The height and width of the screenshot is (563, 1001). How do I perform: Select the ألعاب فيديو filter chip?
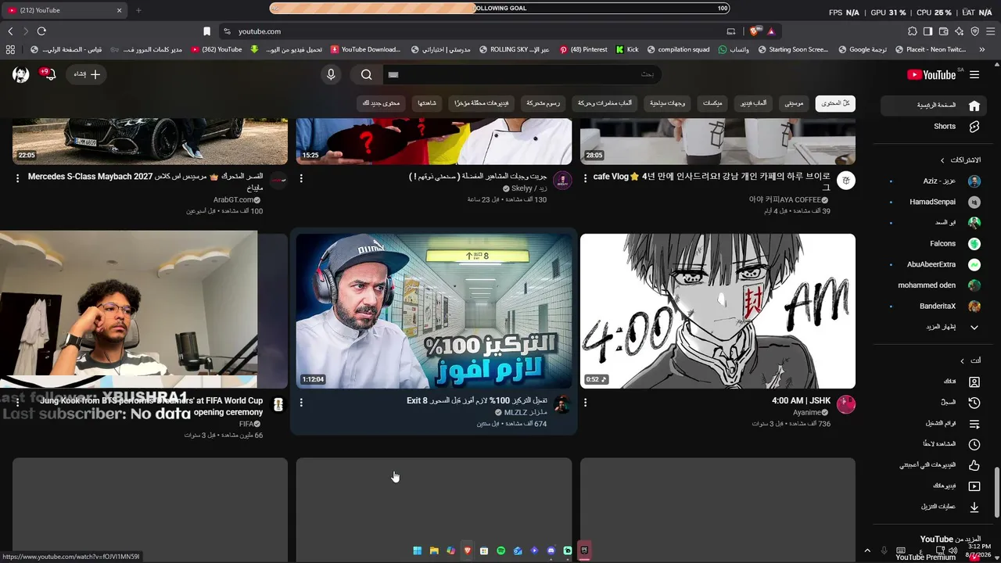click(x=754, y=103)
